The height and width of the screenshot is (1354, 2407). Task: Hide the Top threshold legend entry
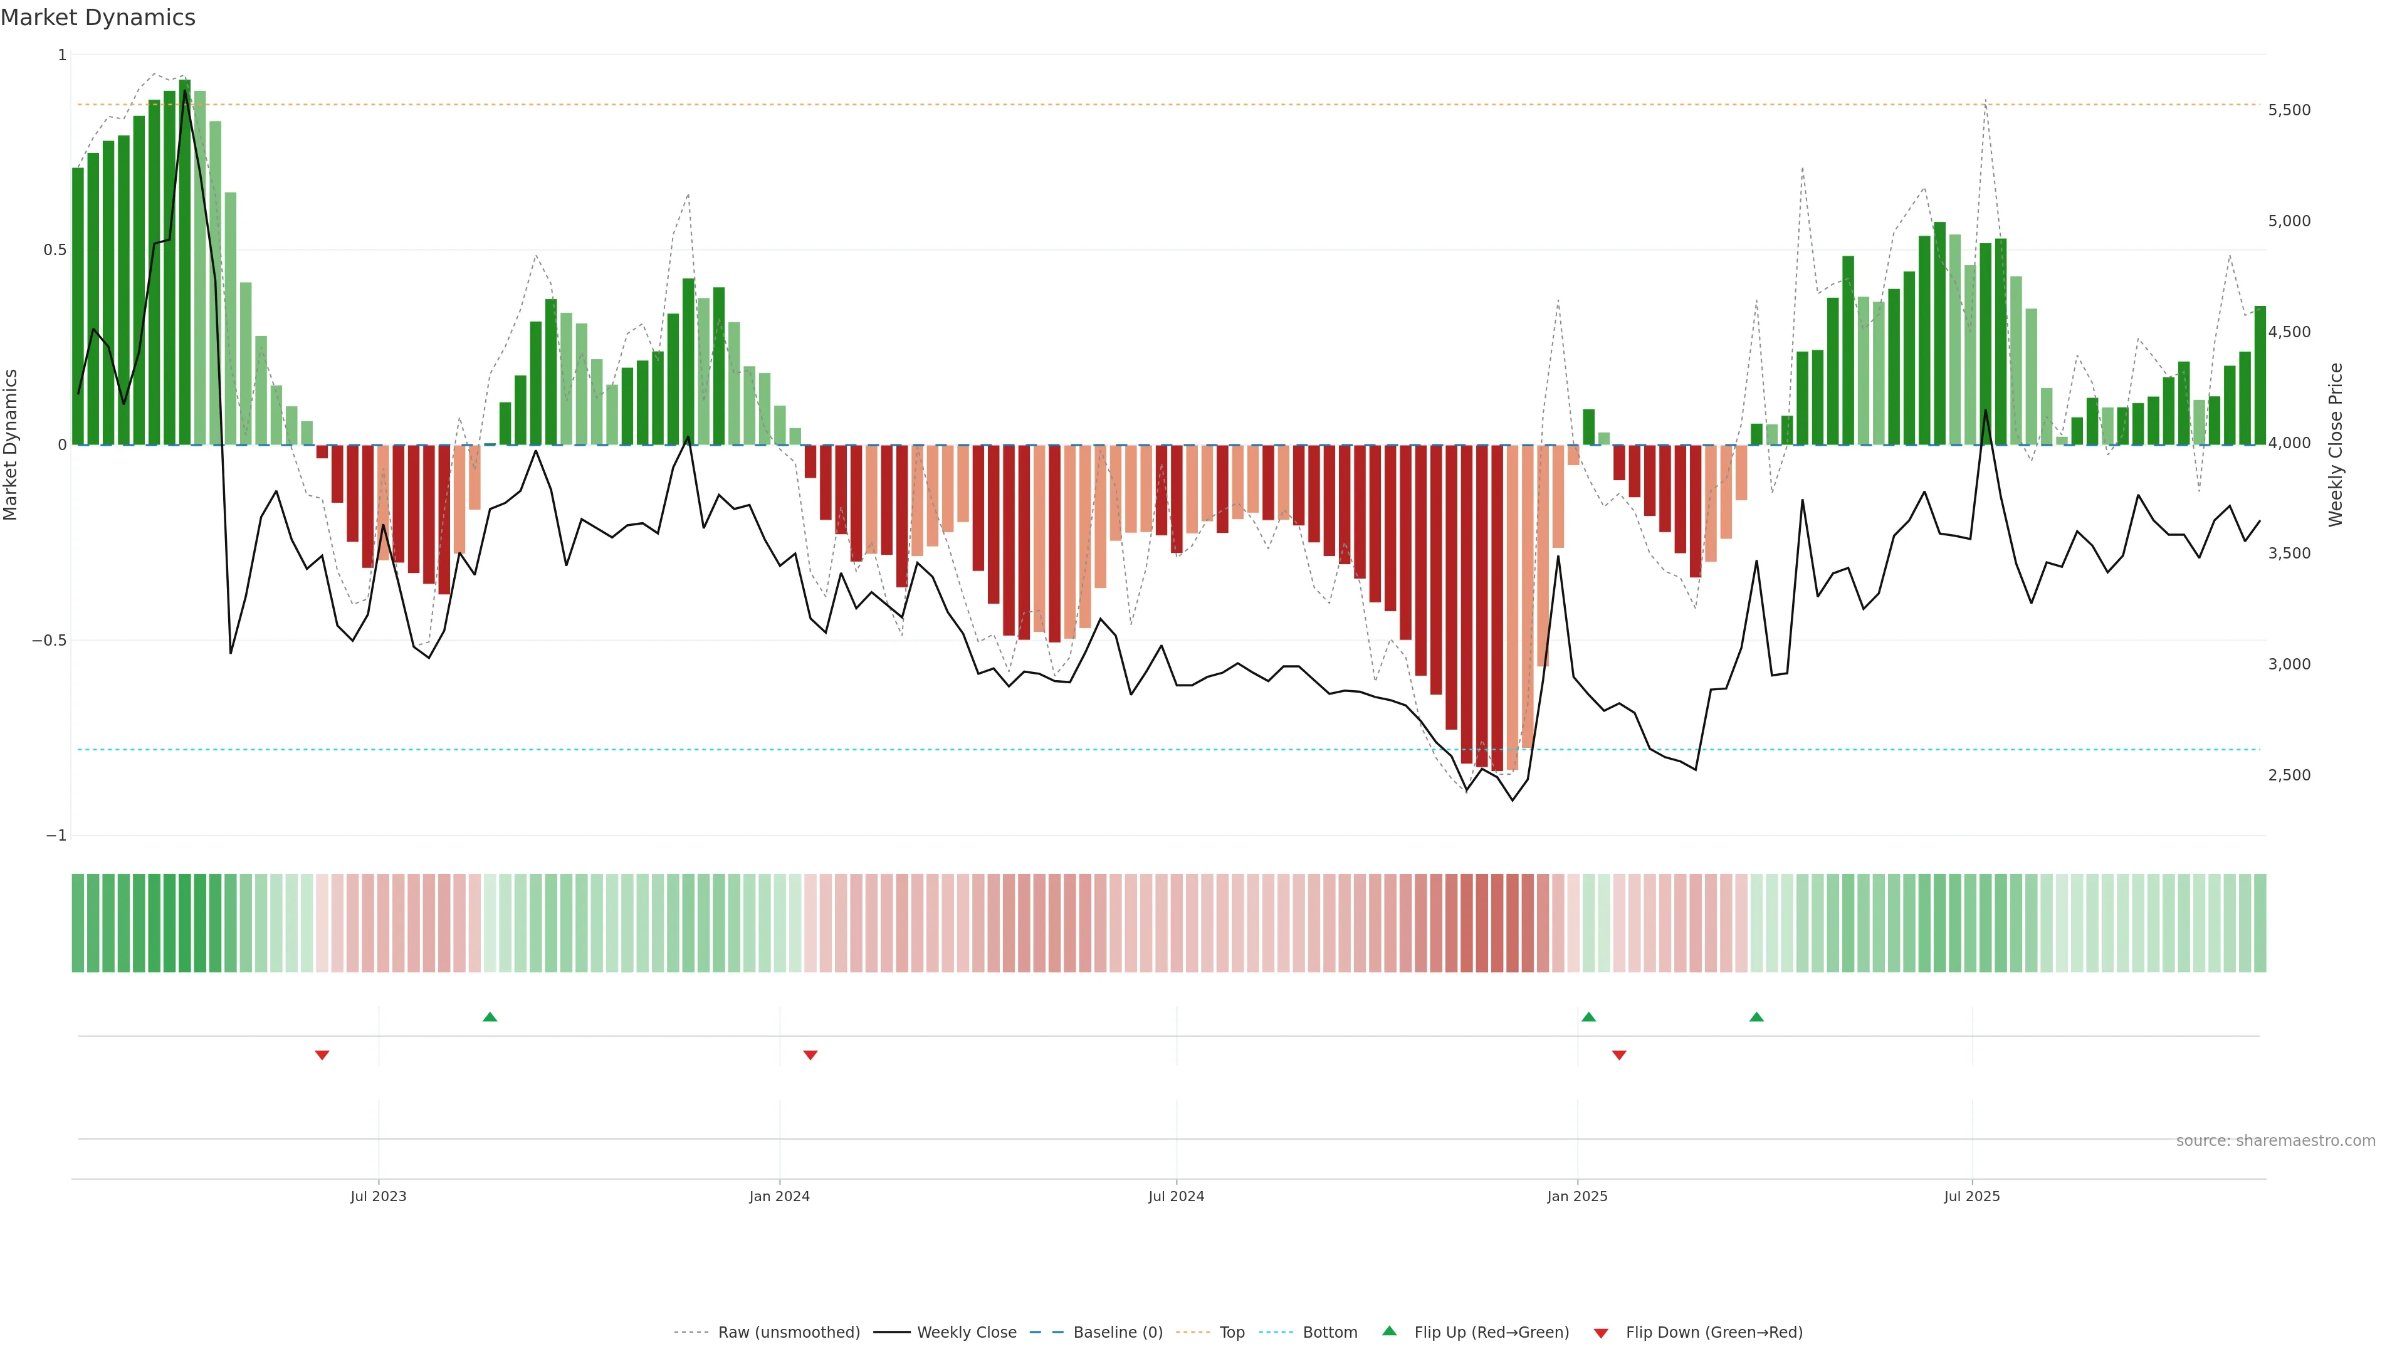pos(1232,1331)
